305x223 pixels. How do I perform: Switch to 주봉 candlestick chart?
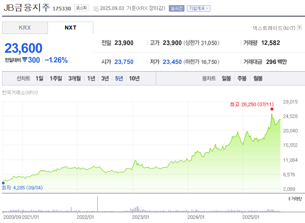click(x=242, y=78)
